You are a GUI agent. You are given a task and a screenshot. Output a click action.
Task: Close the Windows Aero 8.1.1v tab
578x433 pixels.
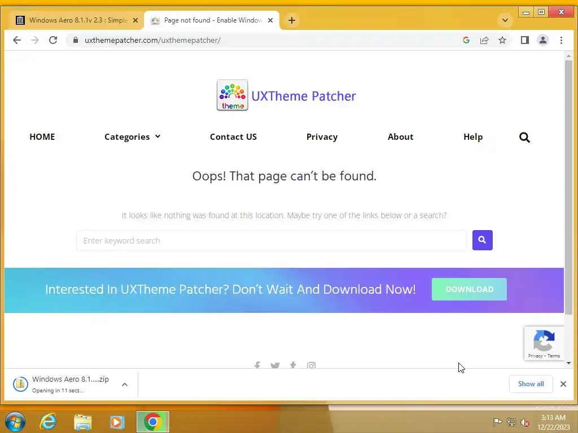(x=135, y=20)
